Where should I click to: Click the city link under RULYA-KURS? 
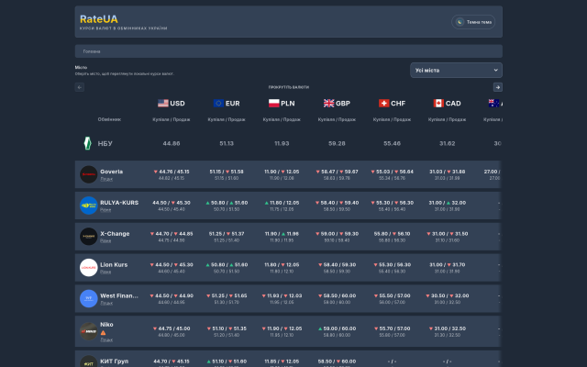point(105,210)
